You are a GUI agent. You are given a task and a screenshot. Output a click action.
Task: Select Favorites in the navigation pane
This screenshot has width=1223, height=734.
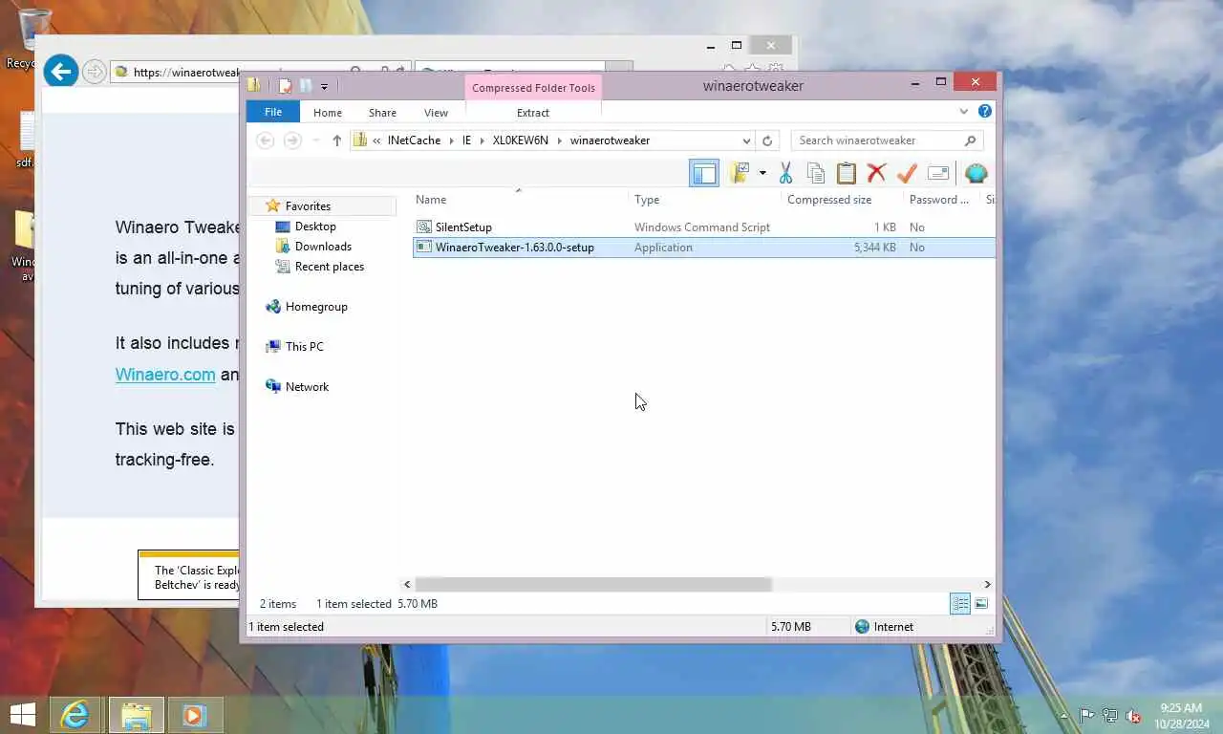pos(308,206)
